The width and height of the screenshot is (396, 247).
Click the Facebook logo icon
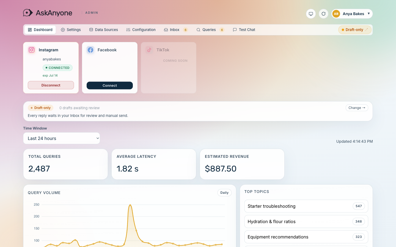pos(90,50)
